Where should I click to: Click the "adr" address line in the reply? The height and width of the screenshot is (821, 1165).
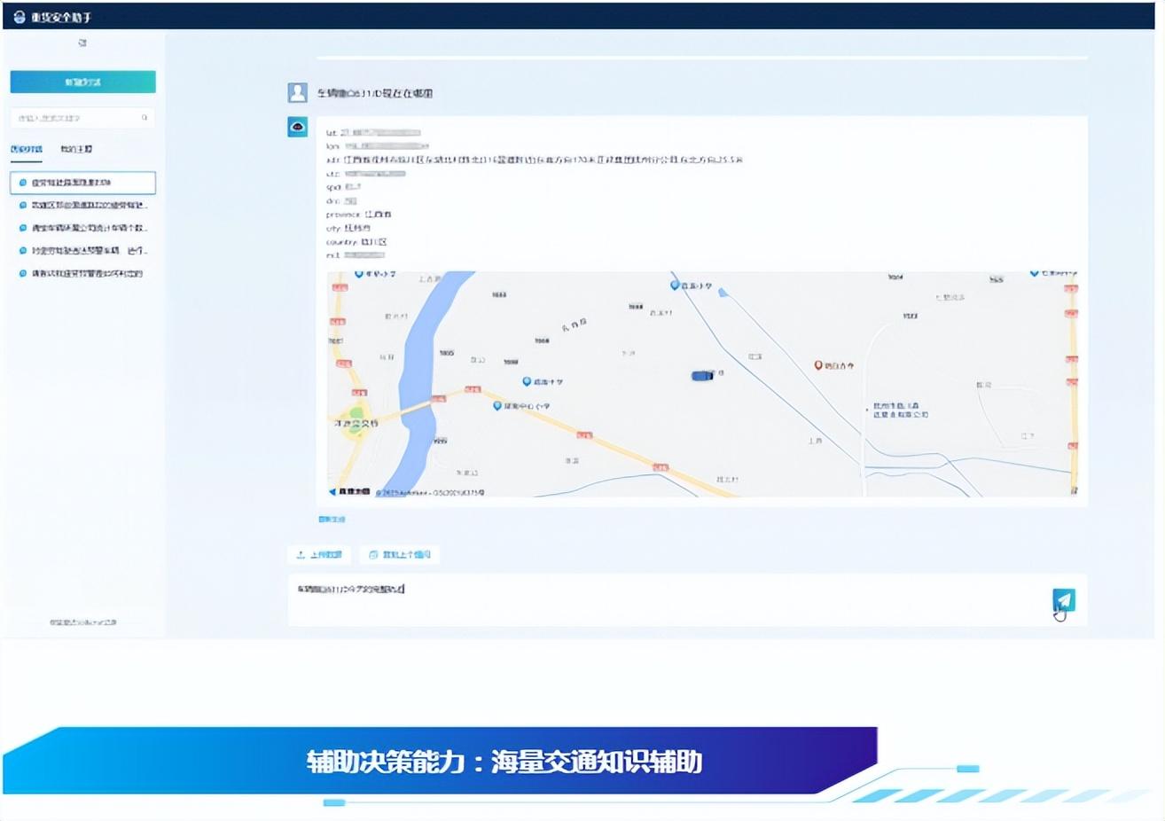[534, 160]
